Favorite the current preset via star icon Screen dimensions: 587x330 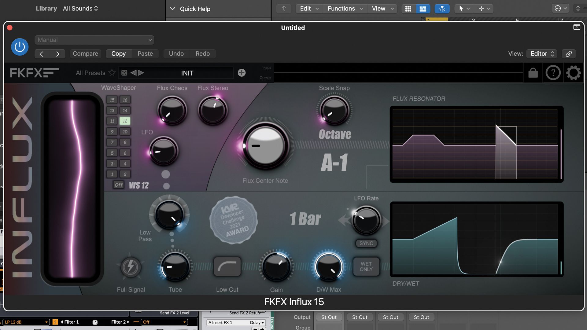click(x=112, y=73)
